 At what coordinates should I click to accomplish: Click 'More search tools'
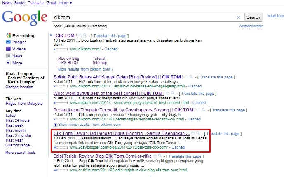tap(21, 153)
